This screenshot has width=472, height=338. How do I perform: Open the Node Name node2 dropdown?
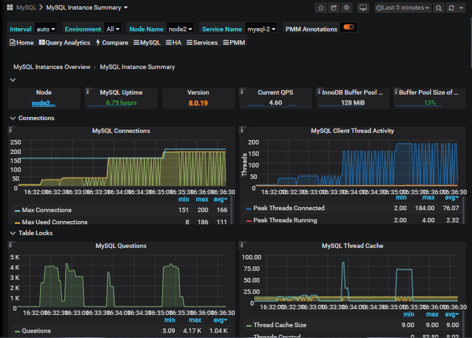[x=180, y=29]
